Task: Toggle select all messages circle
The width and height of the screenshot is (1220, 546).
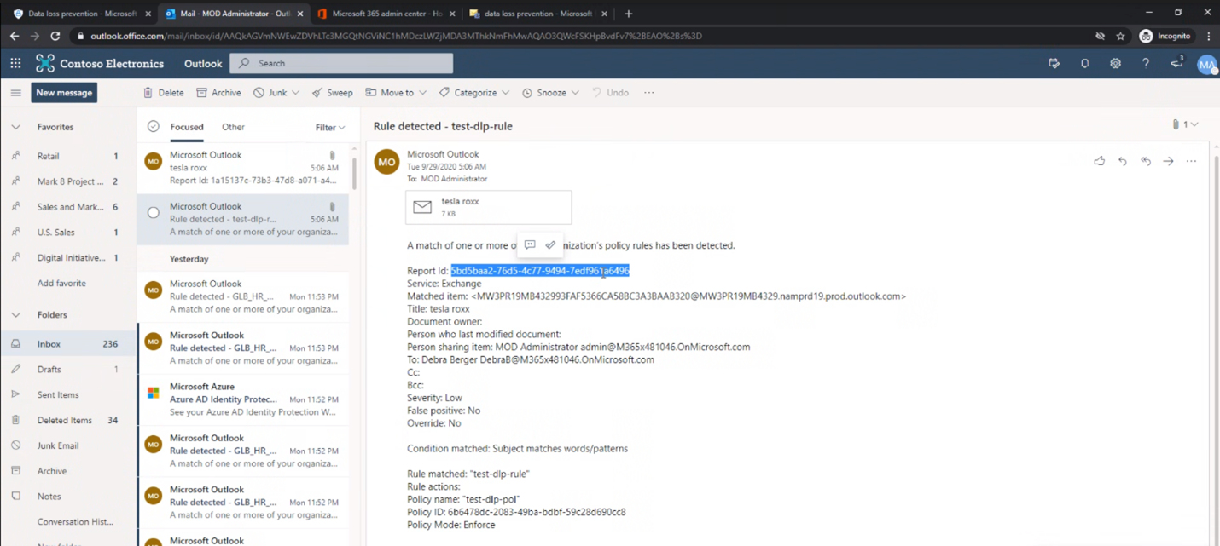Action: [154, 127]
